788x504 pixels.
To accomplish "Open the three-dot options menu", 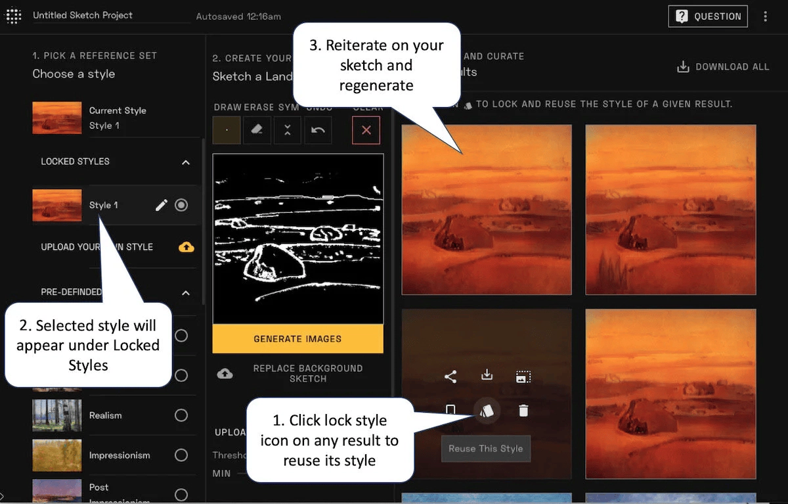I will pos(765,16).
